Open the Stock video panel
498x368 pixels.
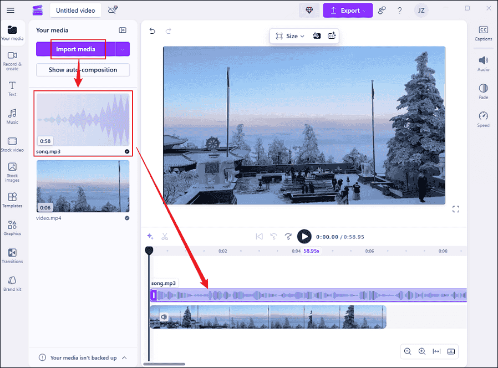pyautogui.click(x=12, y=144)
